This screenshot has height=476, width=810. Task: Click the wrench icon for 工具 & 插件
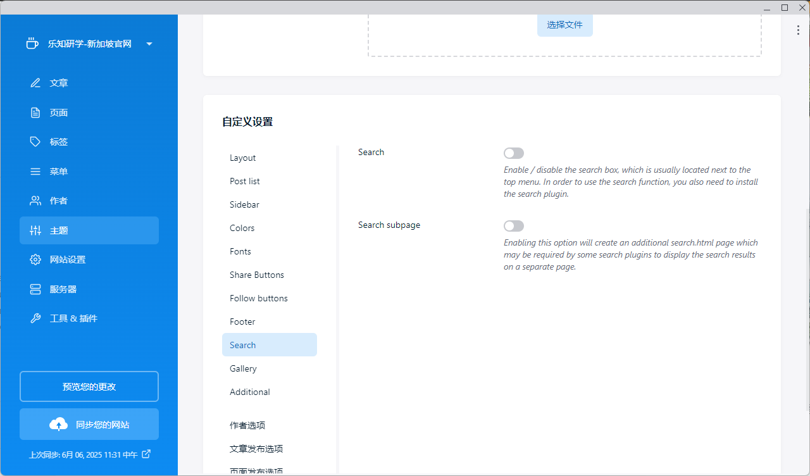pyautogui.click(x=35, y=318)
